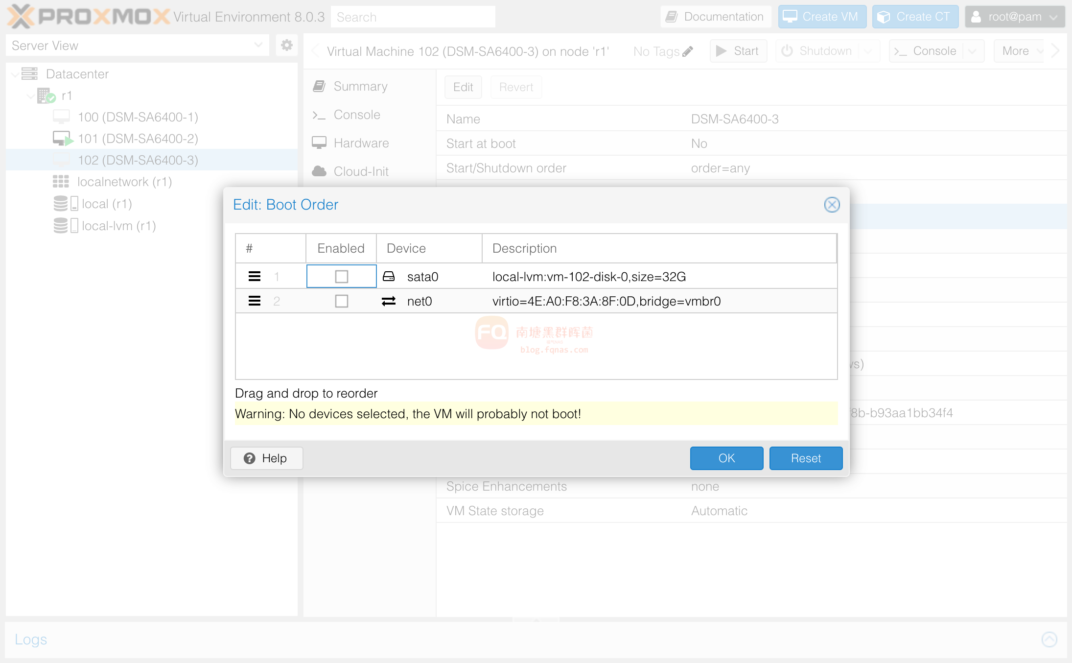Click the sata0 hard disk icon
Screen dimensions: 1072x663
pyautogui.click(x=389, y=277)
